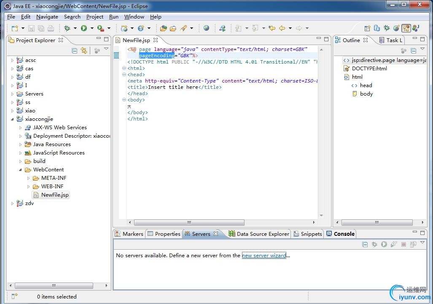The image size is (433, 304).
Task: Expand the META-INF folder node
Action: coord(28,178)
